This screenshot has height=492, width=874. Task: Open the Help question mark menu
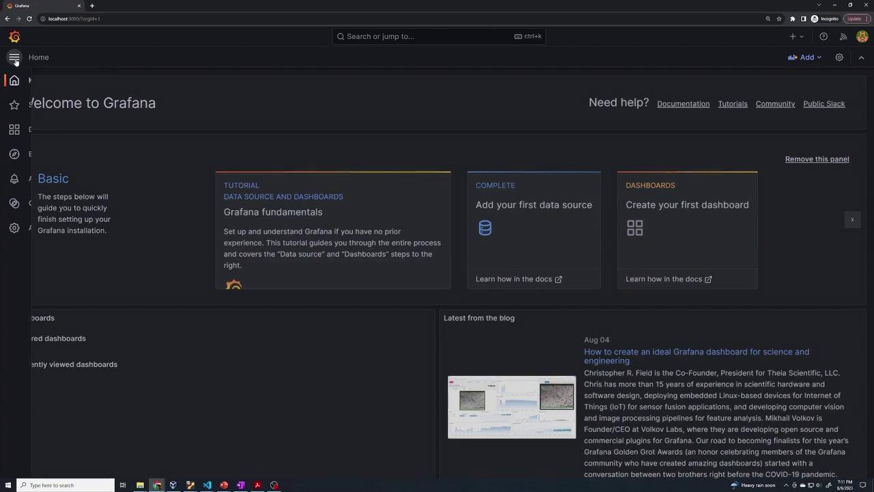(823, 37)
